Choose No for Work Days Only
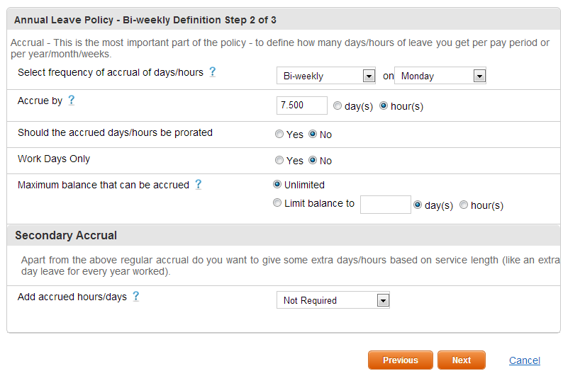 pos(313,160)
